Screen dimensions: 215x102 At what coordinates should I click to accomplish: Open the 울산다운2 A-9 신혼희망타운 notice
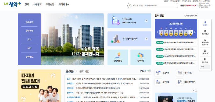pyautogui.click(x=110, y=97)
